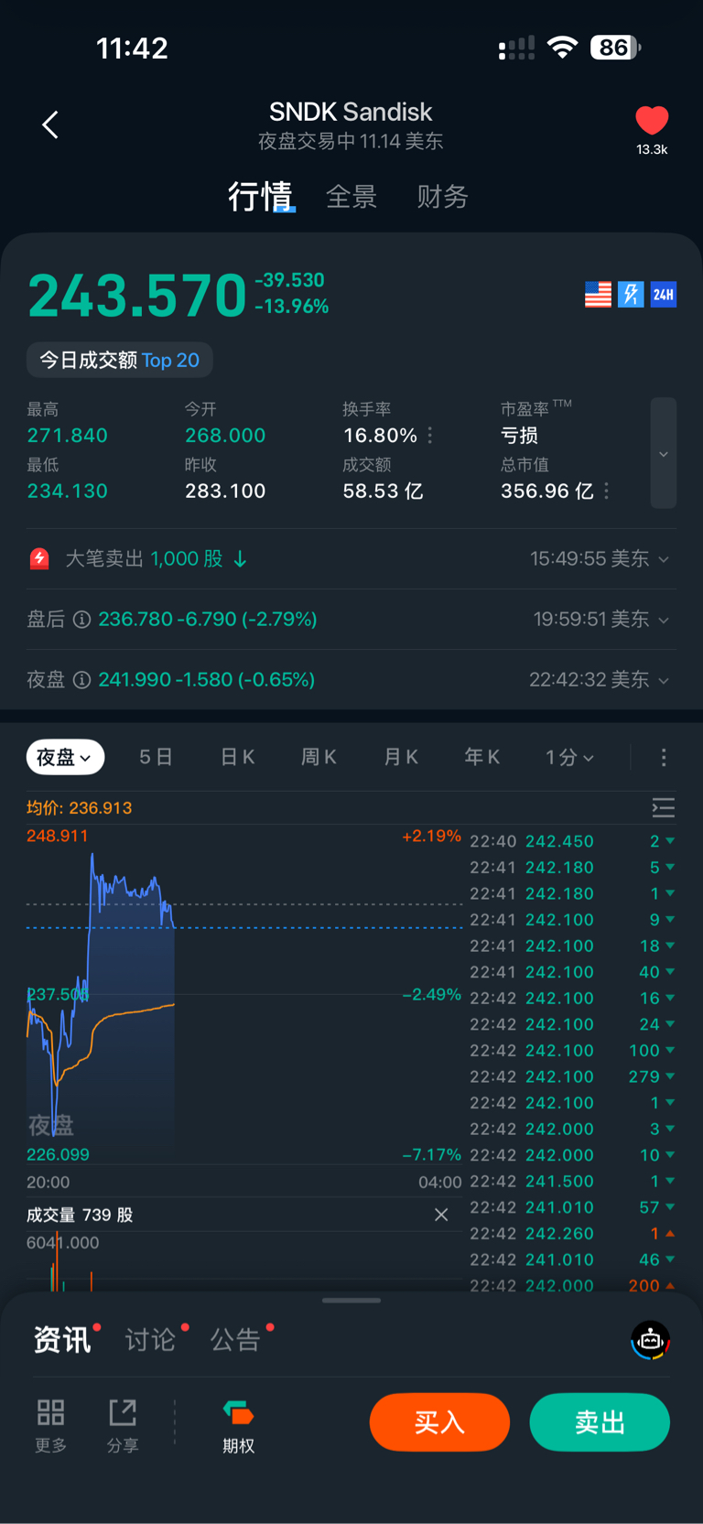Tap the volume bars chart area
703x1524 pixels.
click(244, 1261)
